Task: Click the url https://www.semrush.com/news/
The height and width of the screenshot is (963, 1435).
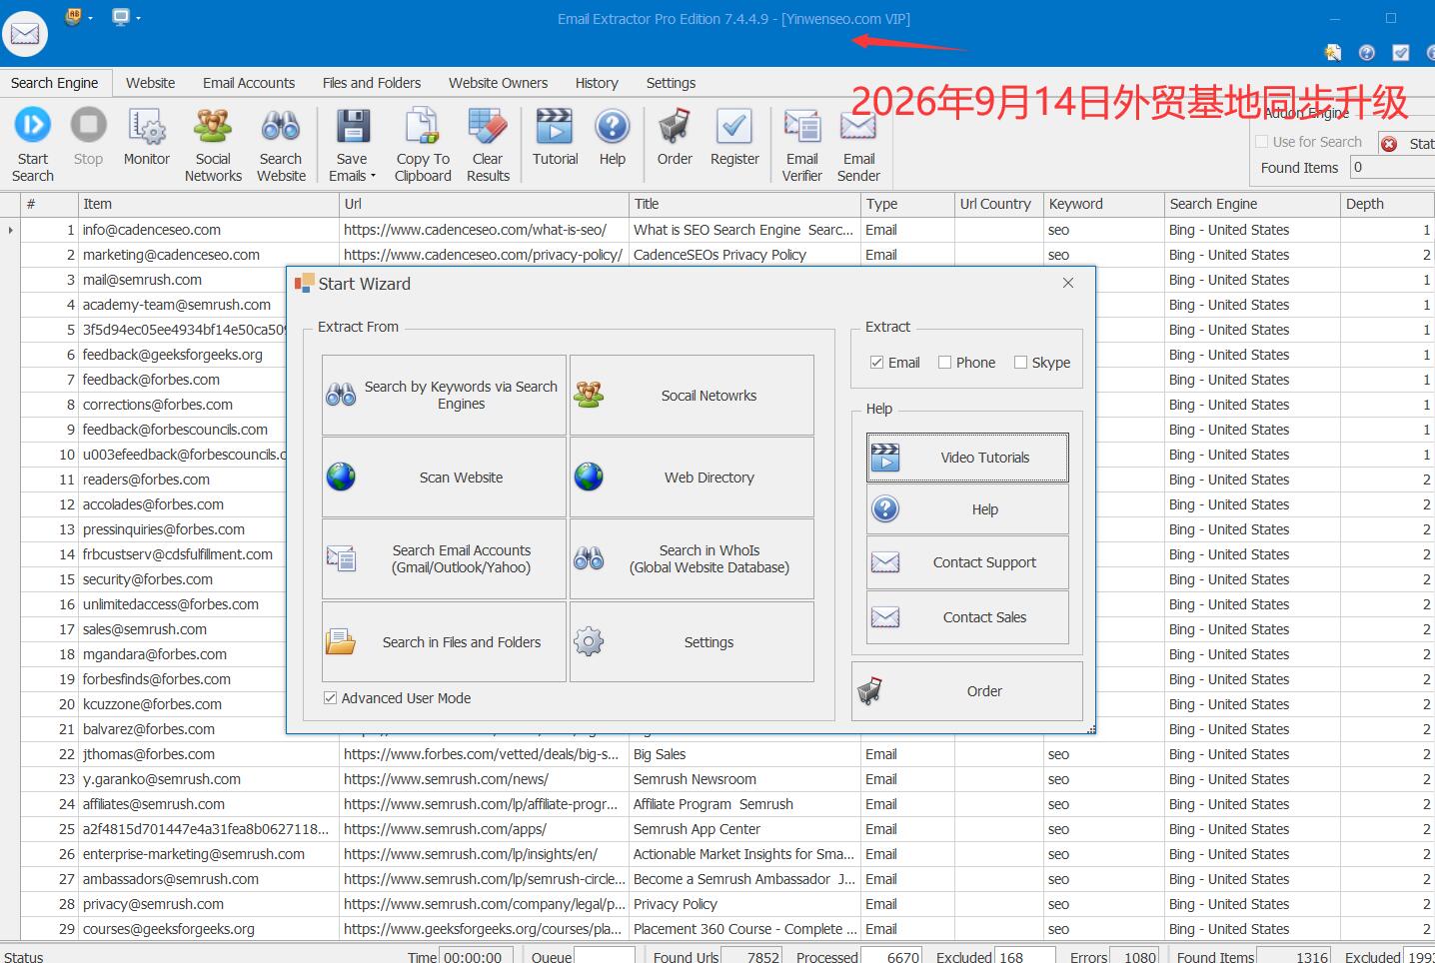Action: tap(446, 779)
